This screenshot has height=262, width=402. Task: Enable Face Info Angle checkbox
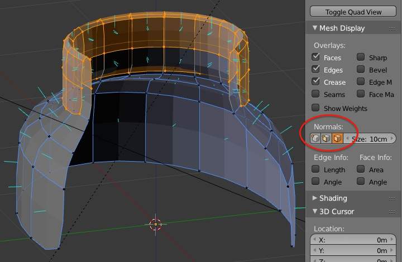click(361, 181)
